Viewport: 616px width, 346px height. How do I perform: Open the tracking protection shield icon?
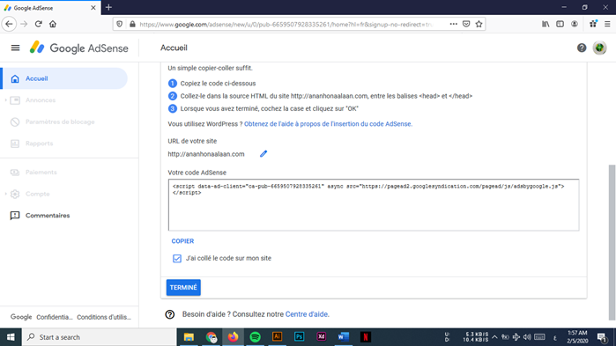click(x=120, y=24)
